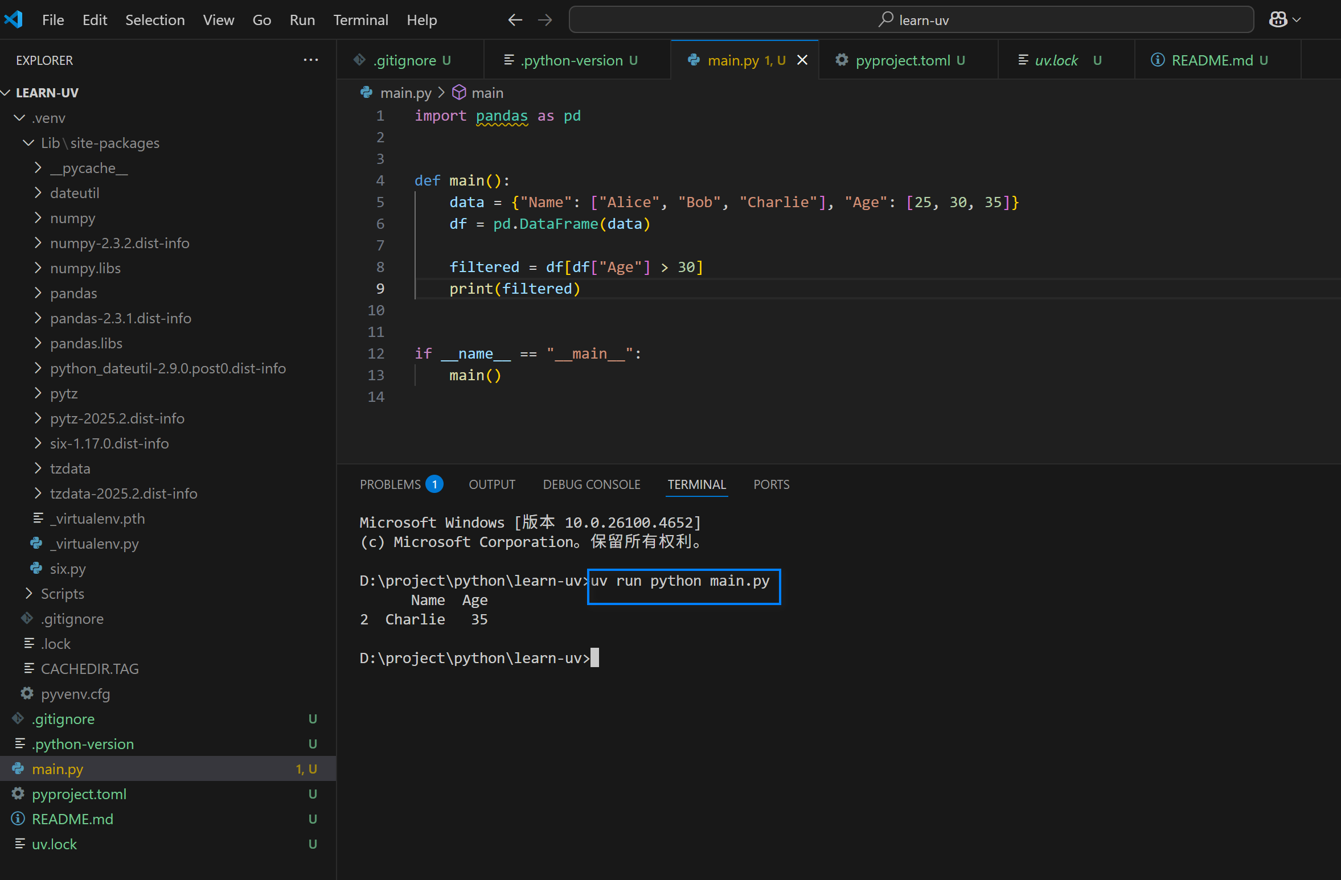Viewport: 1341px width, 880px height.
Task: Switch to the .python-version editor tab
Action: tap(577, 60)
